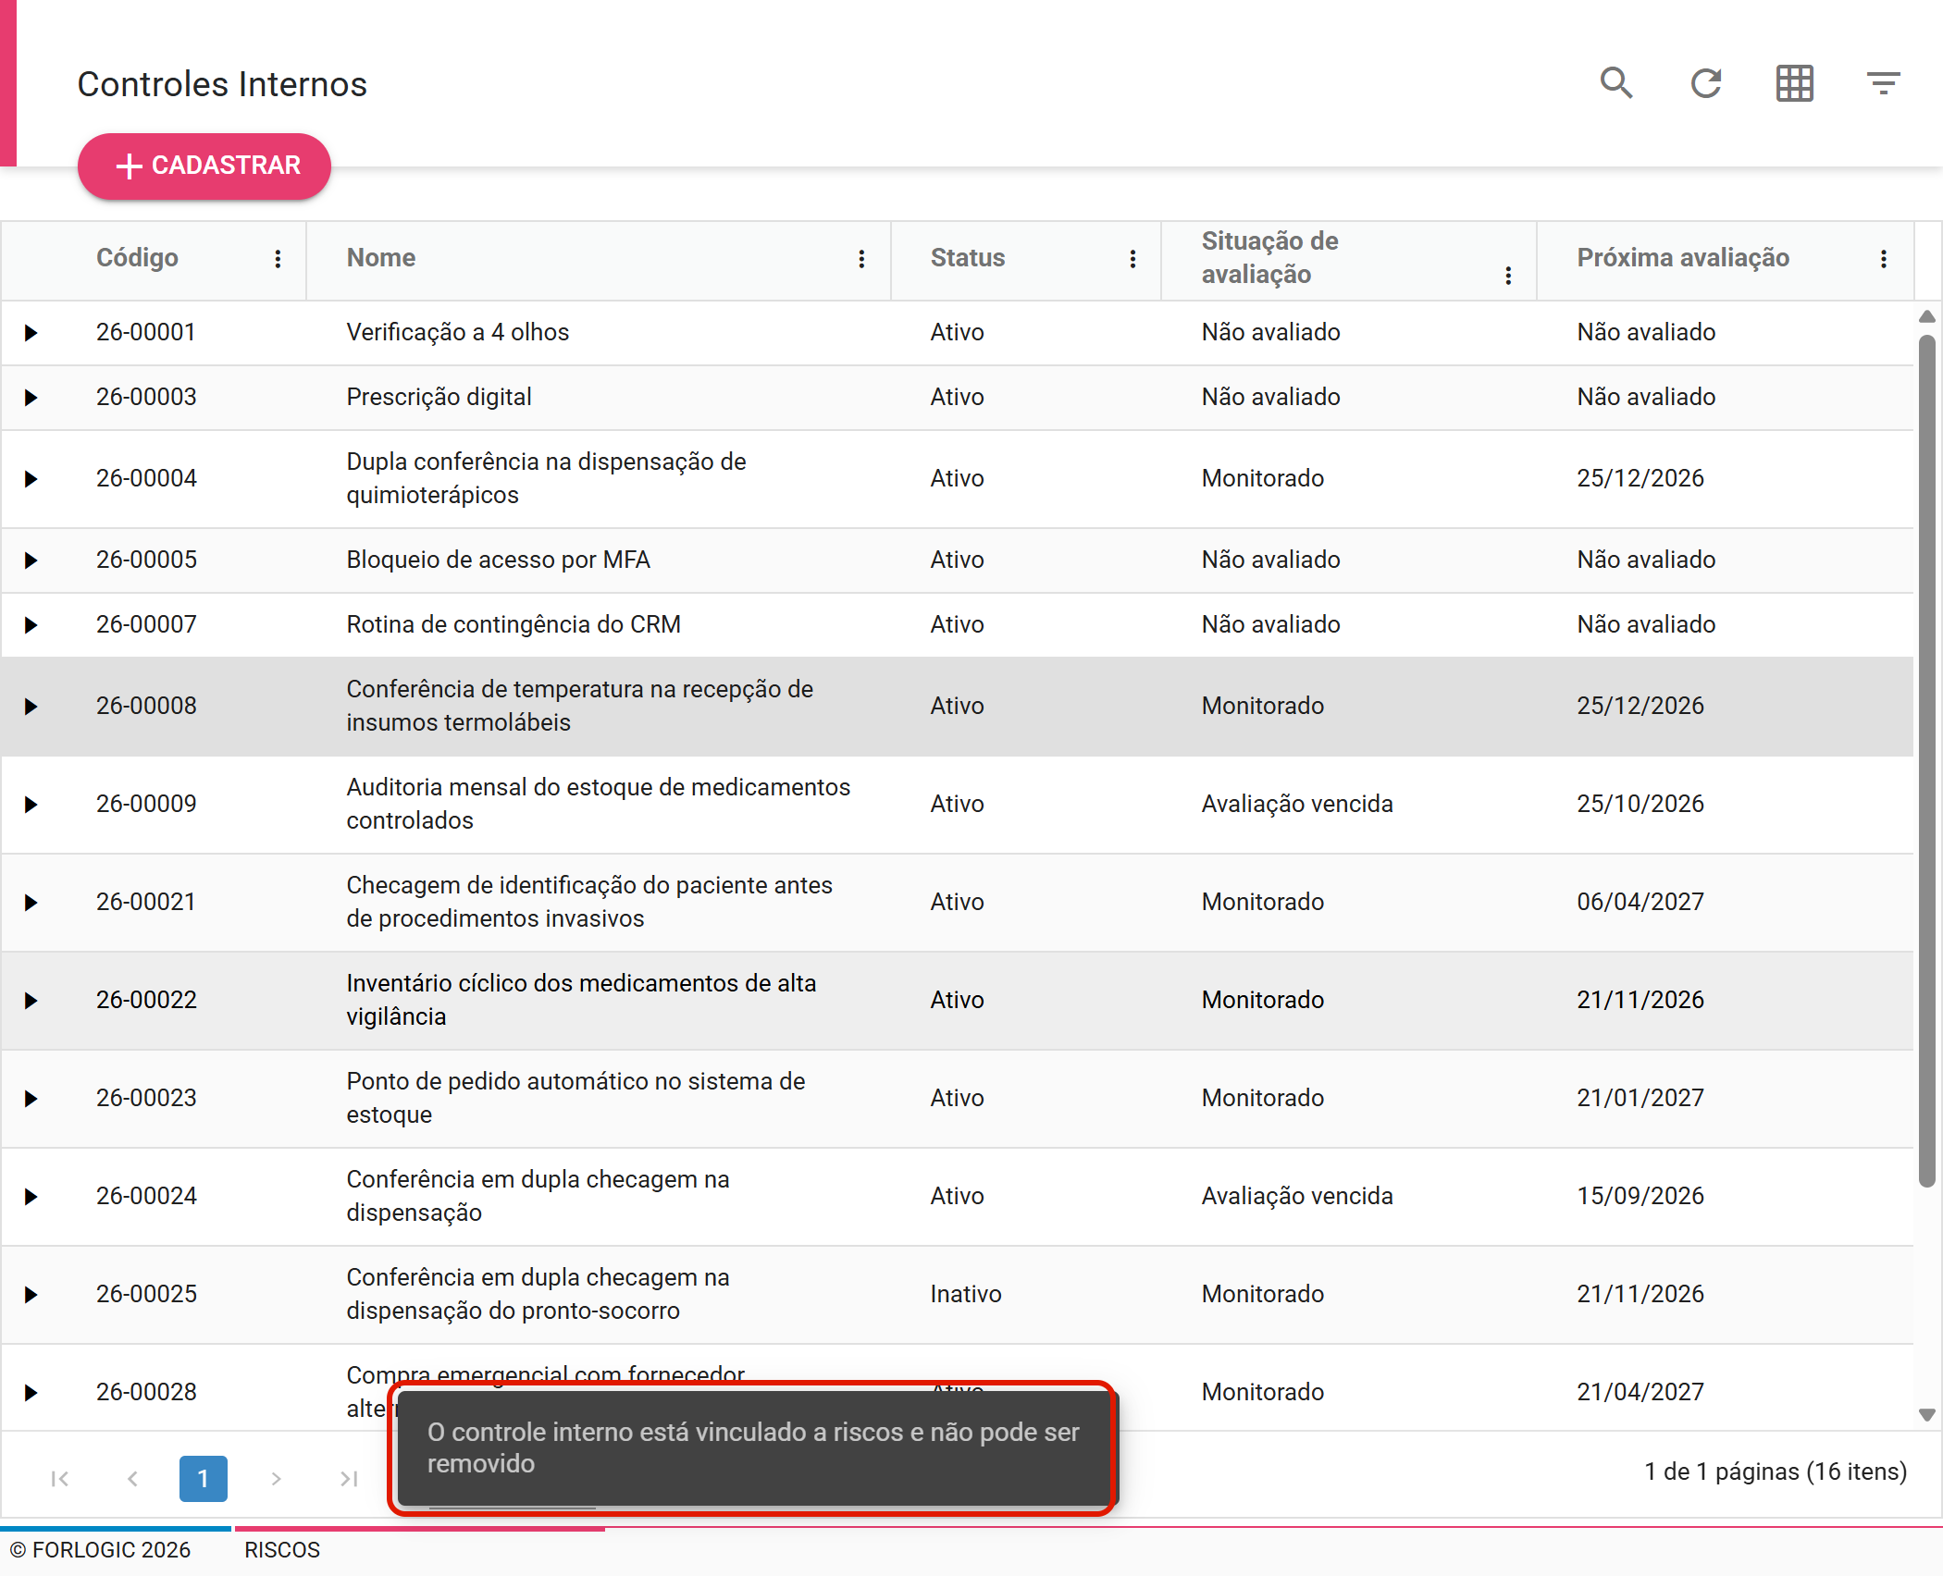Click the table vertical scrollbar thumb
The image size is (1943, 1576).
[x=1927, y=760]
